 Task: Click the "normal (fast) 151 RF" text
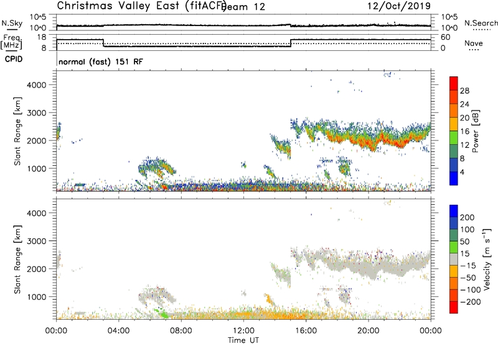tap(101, 61)
